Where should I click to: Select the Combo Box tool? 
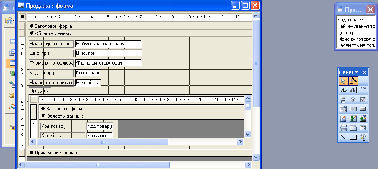click(x=343, y=109)
